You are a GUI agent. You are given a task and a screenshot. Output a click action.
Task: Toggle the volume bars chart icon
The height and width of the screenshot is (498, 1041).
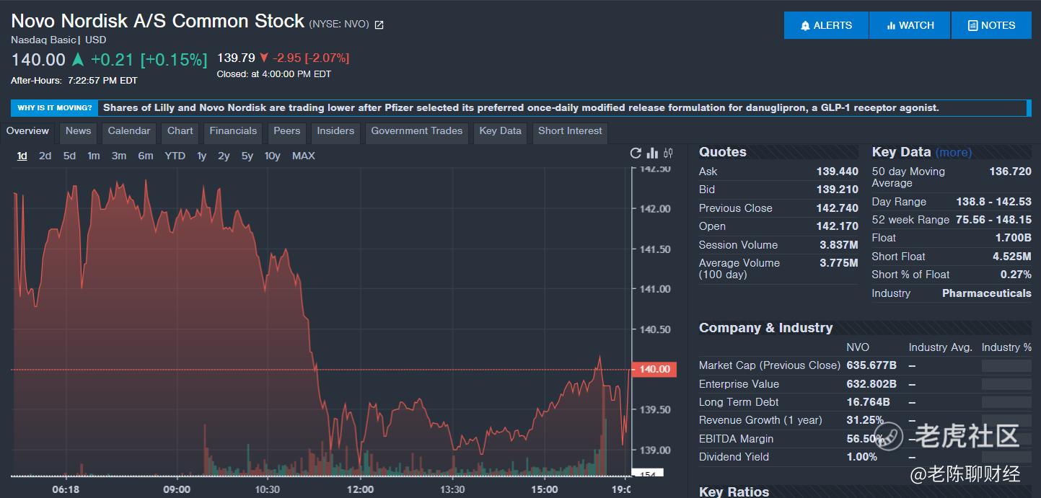pyautogui.click(x=652, y=153)
